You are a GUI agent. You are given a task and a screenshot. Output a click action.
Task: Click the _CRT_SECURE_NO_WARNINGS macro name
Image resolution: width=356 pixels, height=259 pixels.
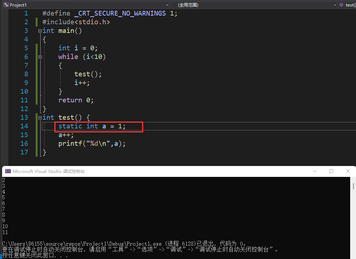120,13
